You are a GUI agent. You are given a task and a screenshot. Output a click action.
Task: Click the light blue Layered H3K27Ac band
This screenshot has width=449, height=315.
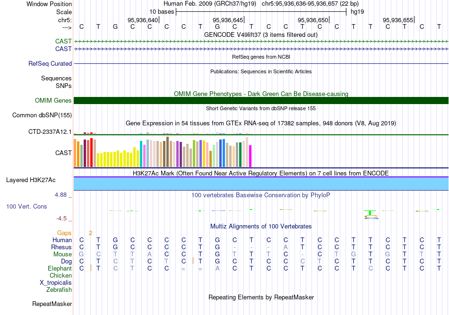tap(261, 184)
